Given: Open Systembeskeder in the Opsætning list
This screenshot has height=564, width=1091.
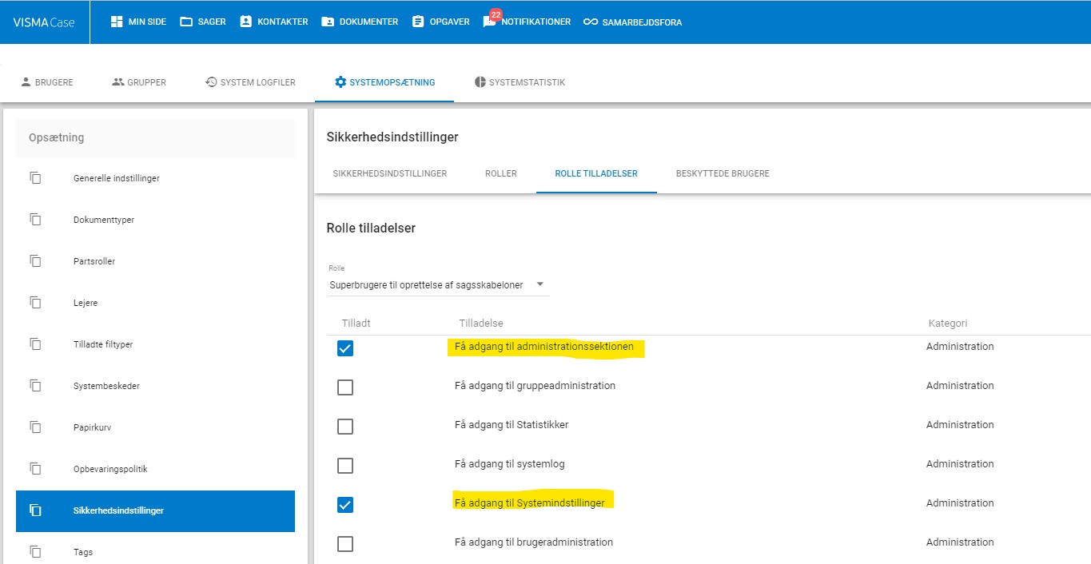Looking at the screenshot, I should pyautogui.click(x=155, y=386).
